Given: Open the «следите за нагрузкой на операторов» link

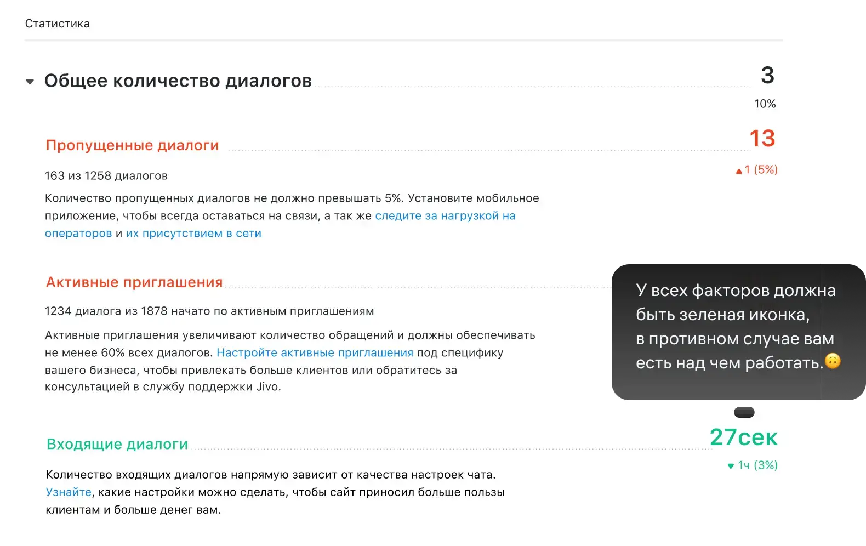Looking at the screenshot, I should (x=445, y=215).
